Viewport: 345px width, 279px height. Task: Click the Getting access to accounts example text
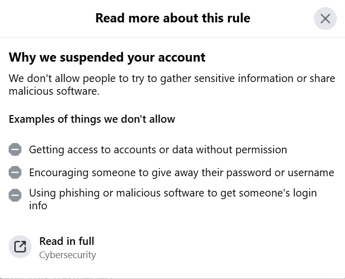(158, 150)
